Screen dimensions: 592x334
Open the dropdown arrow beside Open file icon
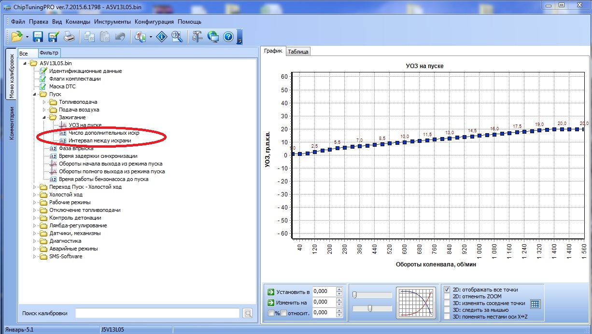pos(27,37)
